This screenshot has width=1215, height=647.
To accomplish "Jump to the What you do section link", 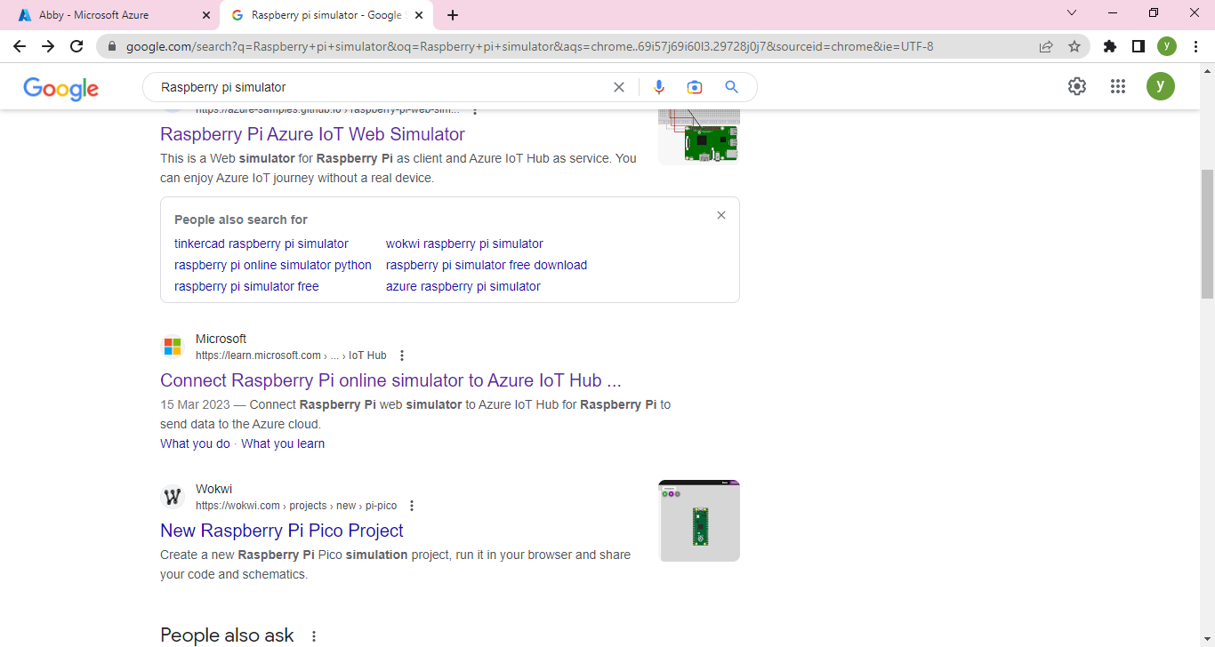I will coord(195,443).
